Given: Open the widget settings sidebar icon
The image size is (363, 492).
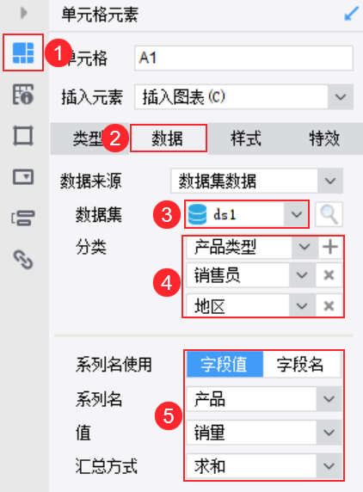Looking at the screenshot, I should (23, 177).
